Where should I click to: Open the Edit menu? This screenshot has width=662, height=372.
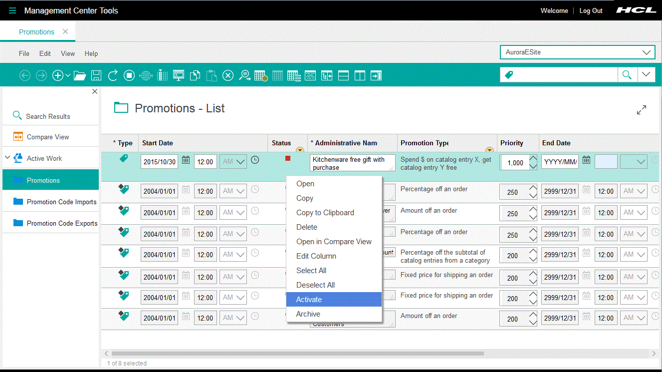[x=45, y=53]
